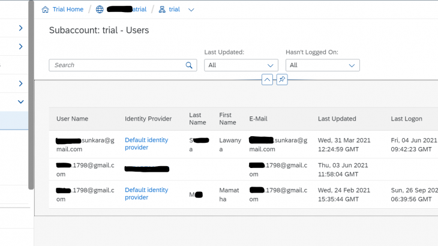Select user name ending 'sunkara@gmail.com'
The image size is (438, 246).
[x=85, y=145]
